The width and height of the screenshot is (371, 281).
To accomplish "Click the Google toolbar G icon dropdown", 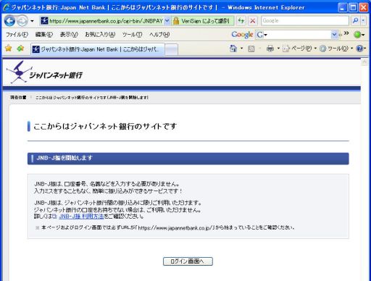I will click(x=262, y=35).
